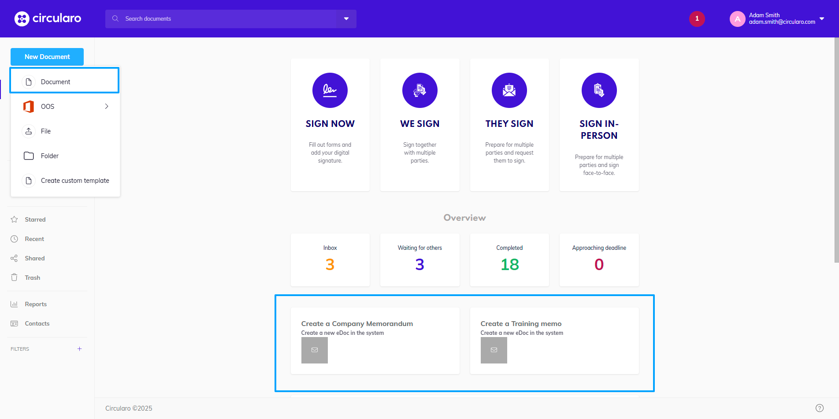Click the New Document button
This screenshot has width=839, height=419.
47,56
